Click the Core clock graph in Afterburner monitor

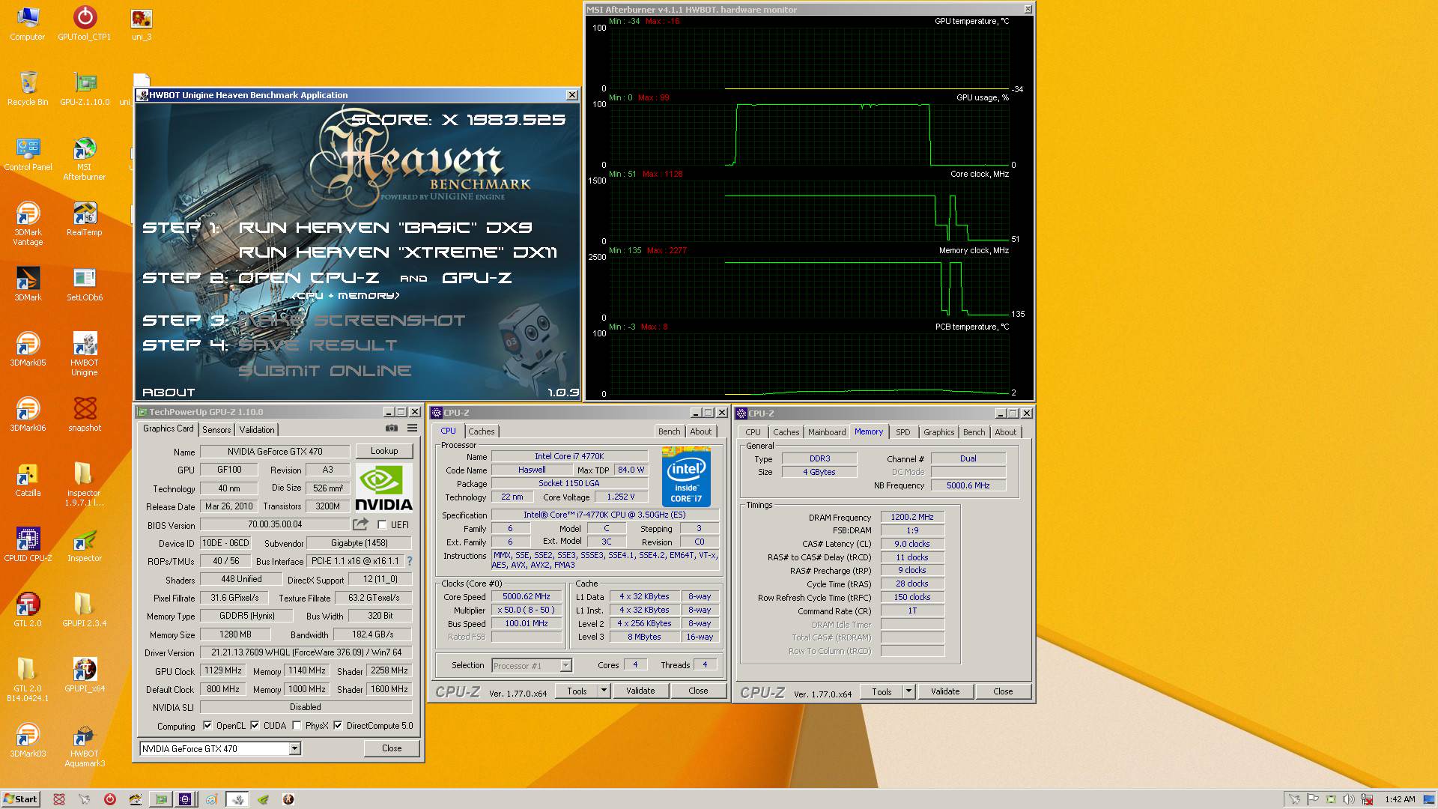point(809,211)
